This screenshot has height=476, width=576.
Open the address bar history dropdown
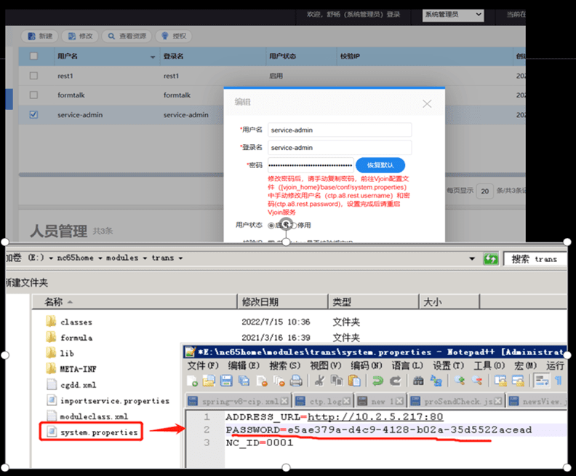tap(472, 259)
